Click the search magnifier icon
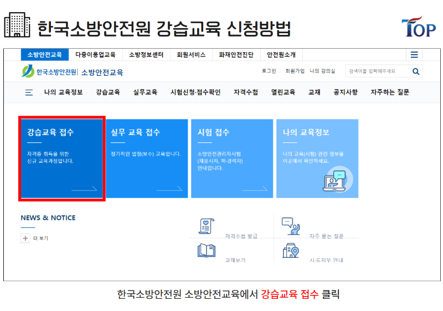 416,71
